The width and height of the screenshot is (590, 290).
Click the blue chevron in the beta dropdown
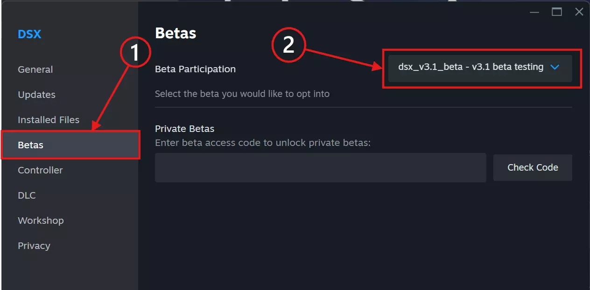[x=555, y=67]
